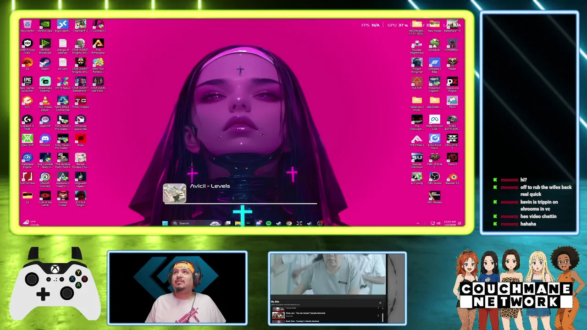
Task: Click the taskbar clock showing 12:23 AM
Action: click(x=449, y=223)
